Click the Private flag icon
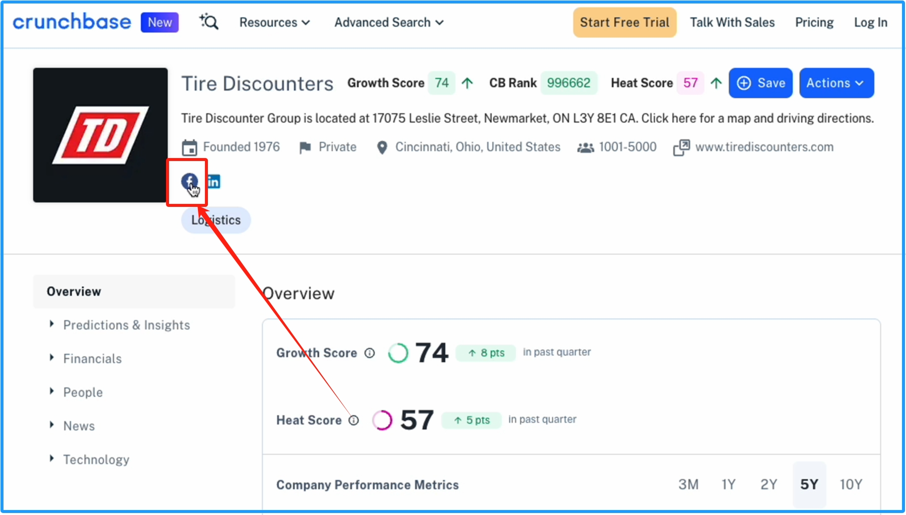906x515 pixels. (x=305, y=148)
